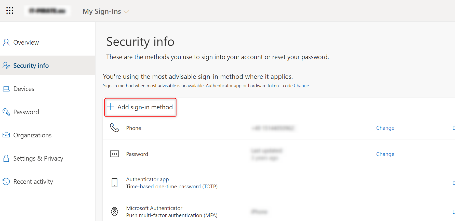Expand the My Sign-Ins dropdown chevron
This screenshot has height=221, width=455.
[x=126, y=12]
